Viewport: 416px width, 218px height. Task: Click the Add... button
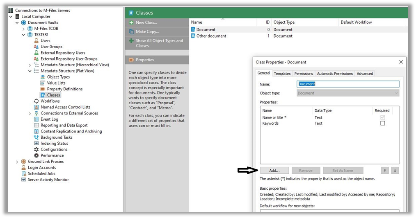(x=274, y=171)
